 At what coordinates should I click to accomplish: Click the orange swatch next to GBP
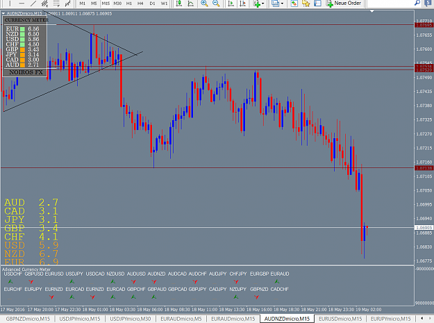22,49
